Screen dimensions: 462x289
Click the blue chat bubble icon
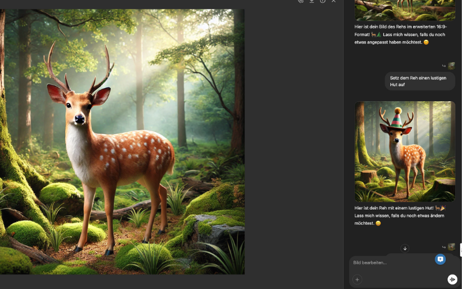(440, 260)
